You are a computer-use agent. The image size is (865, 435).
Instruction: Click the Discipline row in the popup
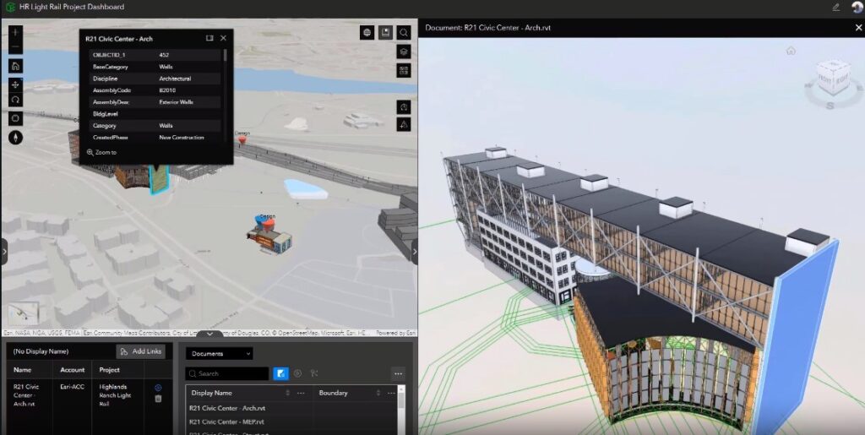tap(155, 79)
